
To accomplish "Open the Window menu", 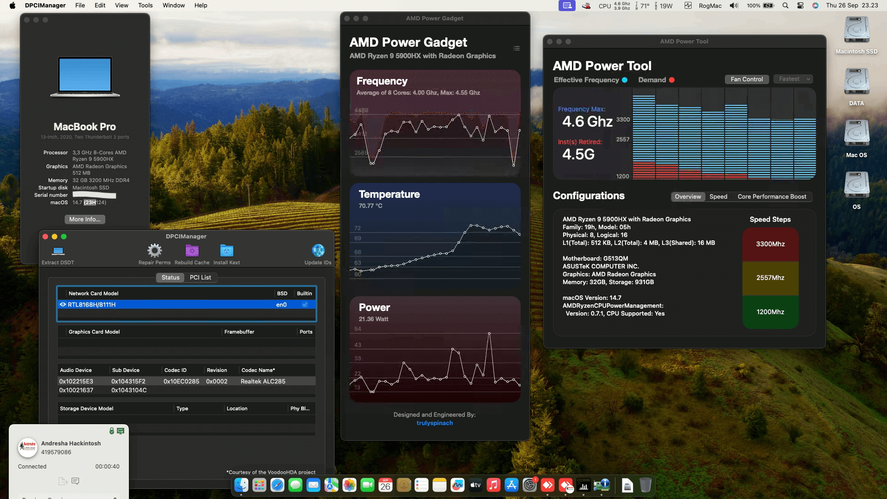I will point(174,6).
